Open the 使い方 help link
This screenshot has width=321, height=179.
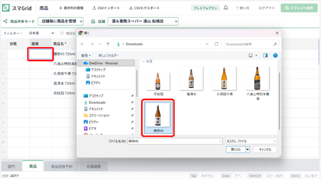point(243,8)
